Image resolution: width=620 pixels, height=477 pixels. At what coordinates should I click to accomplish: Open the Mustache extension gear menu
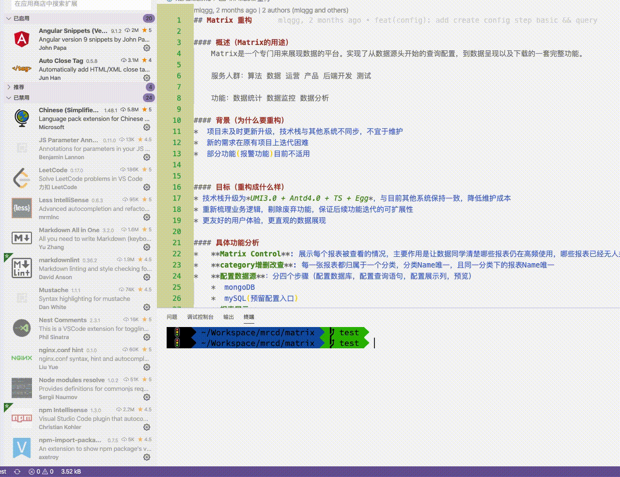click(x=147, y=307)
